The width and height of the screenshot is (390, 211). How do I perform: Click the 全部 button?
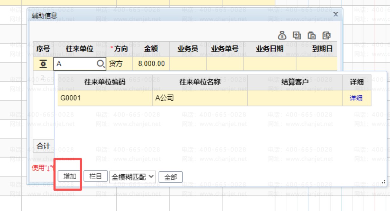click(171, 177)
